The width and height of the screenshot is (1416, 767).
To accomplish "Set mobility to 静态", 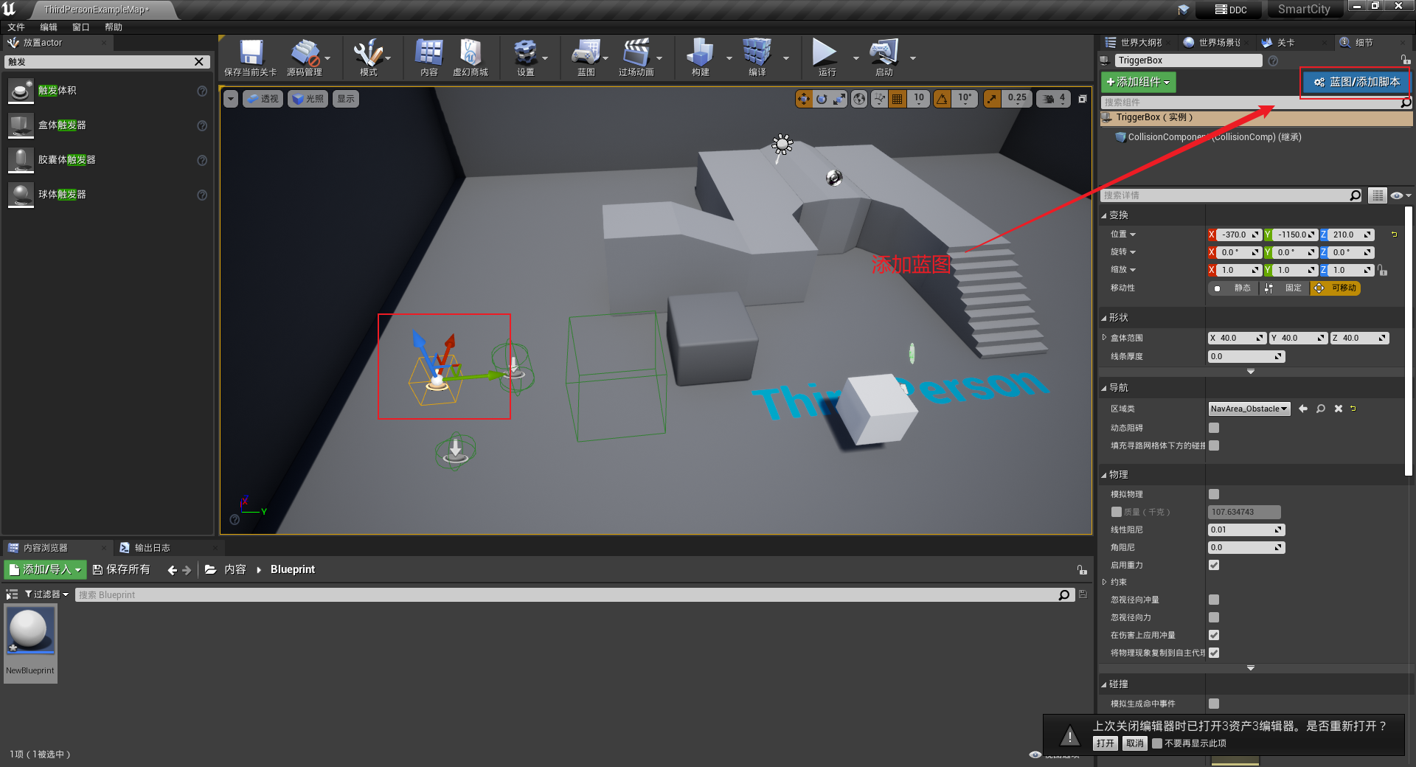I will point(1233,288).
